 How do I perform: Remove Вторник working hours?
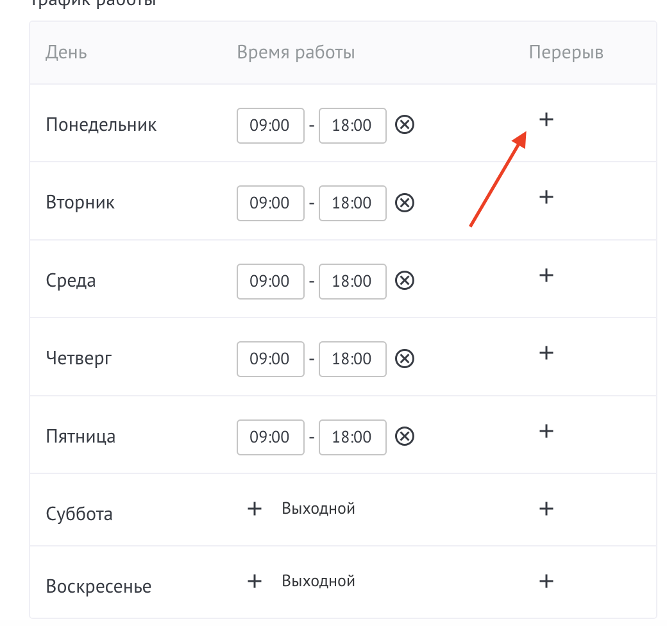(x=404, y=203)
